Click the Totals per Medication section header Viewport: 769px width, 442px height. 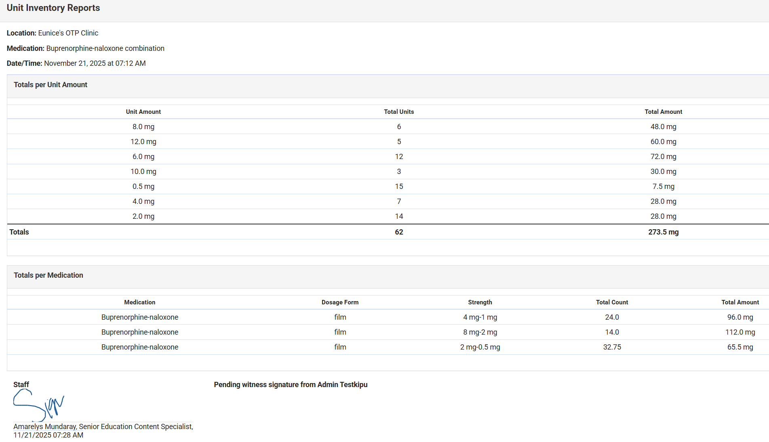click(48, 275)
